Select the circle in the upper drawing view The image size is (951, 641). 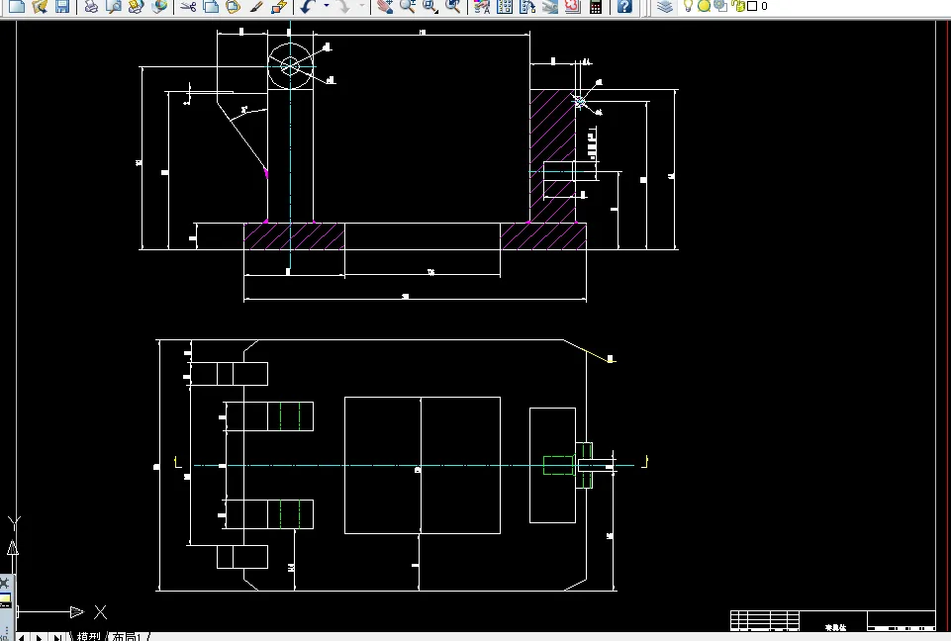click(x=291, y=66)
